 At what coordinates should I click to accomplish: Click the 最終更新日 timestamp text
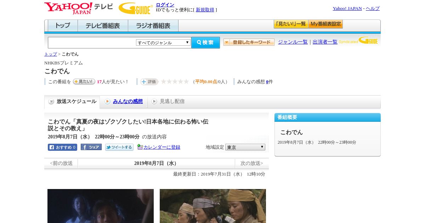coord(219,174)
